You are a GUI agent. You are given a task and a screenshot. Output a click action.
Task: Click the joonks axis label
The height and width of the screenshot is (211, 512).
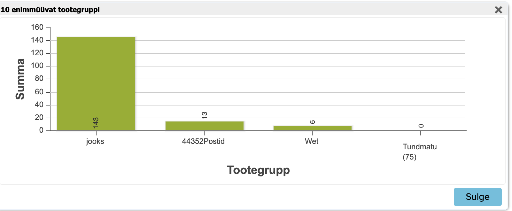[x=95, y=141]
